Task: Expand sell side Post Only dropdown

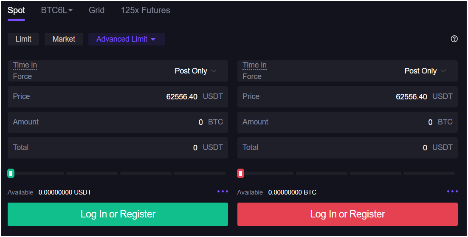Action: point(426,71)
